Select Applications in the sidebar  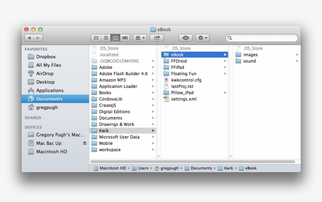(x=49, y=91)
